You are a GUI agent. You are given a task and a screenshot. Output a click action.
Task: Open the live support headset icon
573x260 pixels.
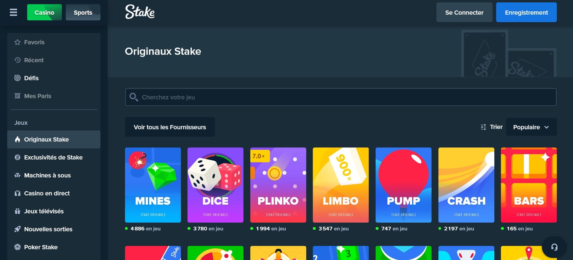pyautogui.click(x=554, y=247)
